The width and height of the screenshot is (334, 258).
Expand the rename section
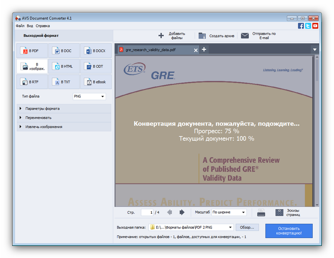pyautogui.click(x=64, y=118)
